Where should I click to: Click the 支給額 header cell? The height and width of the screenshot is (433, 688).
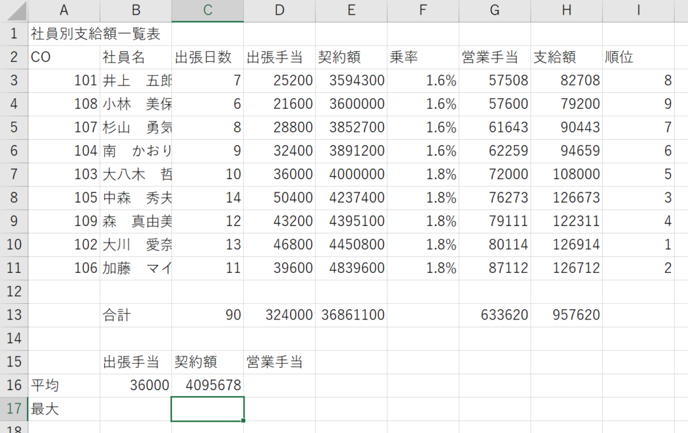[x=566, y=57]
